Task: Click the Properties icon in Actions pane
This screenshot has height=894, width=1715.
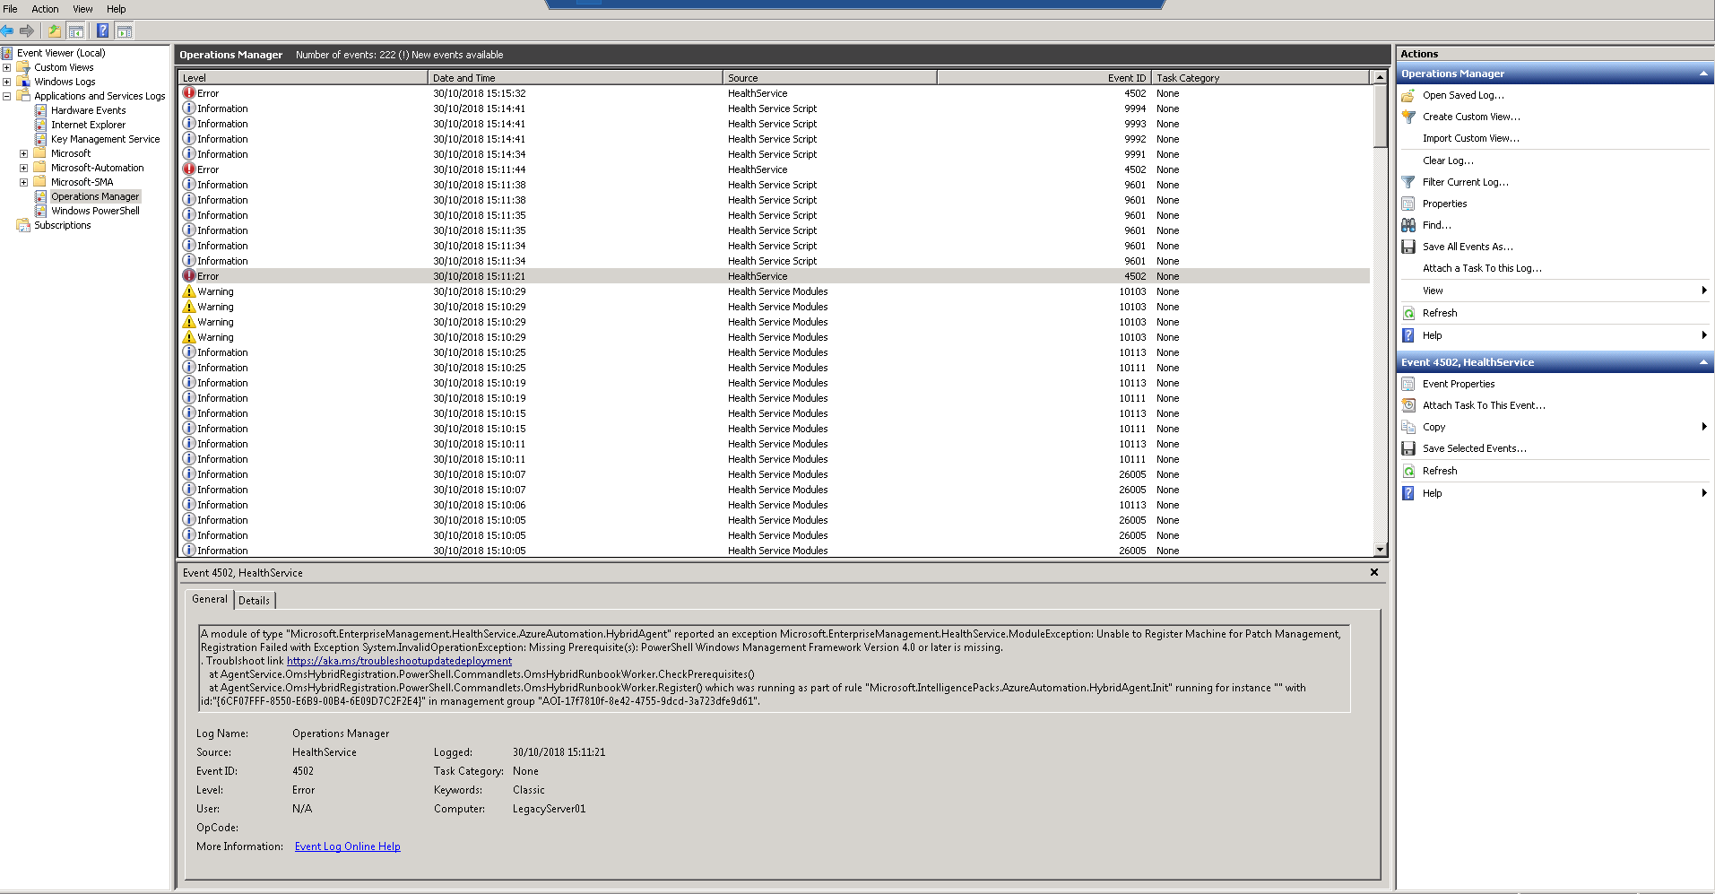Action: click(x=1408, y=204)
